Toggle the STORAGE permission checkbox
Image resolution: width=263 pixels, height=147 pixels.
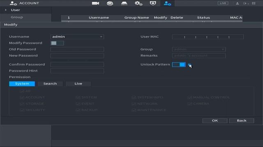pos(22,104)
